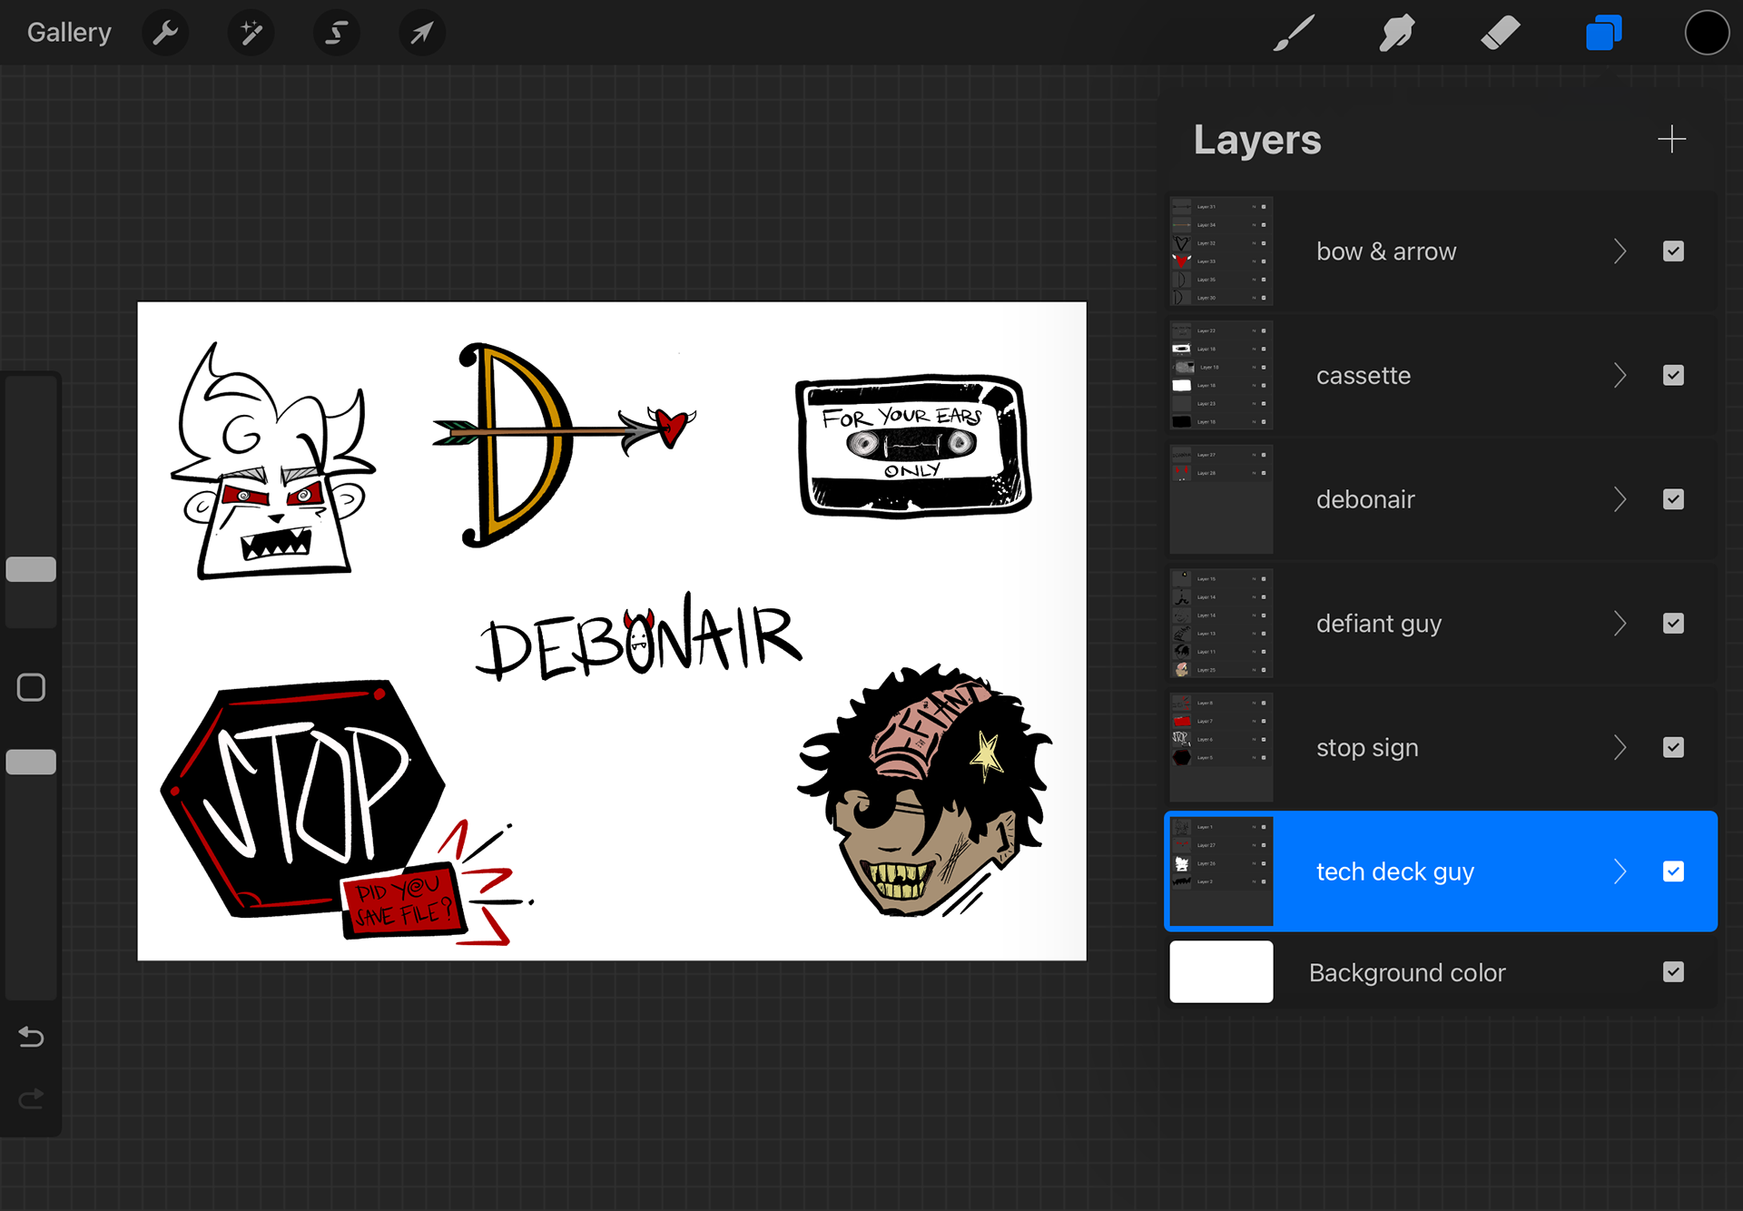Select the Eraser tool
Image resolution: width=1743 pixels, height=1211 pixels.
pyautogui.click(x=1500, y=34)
